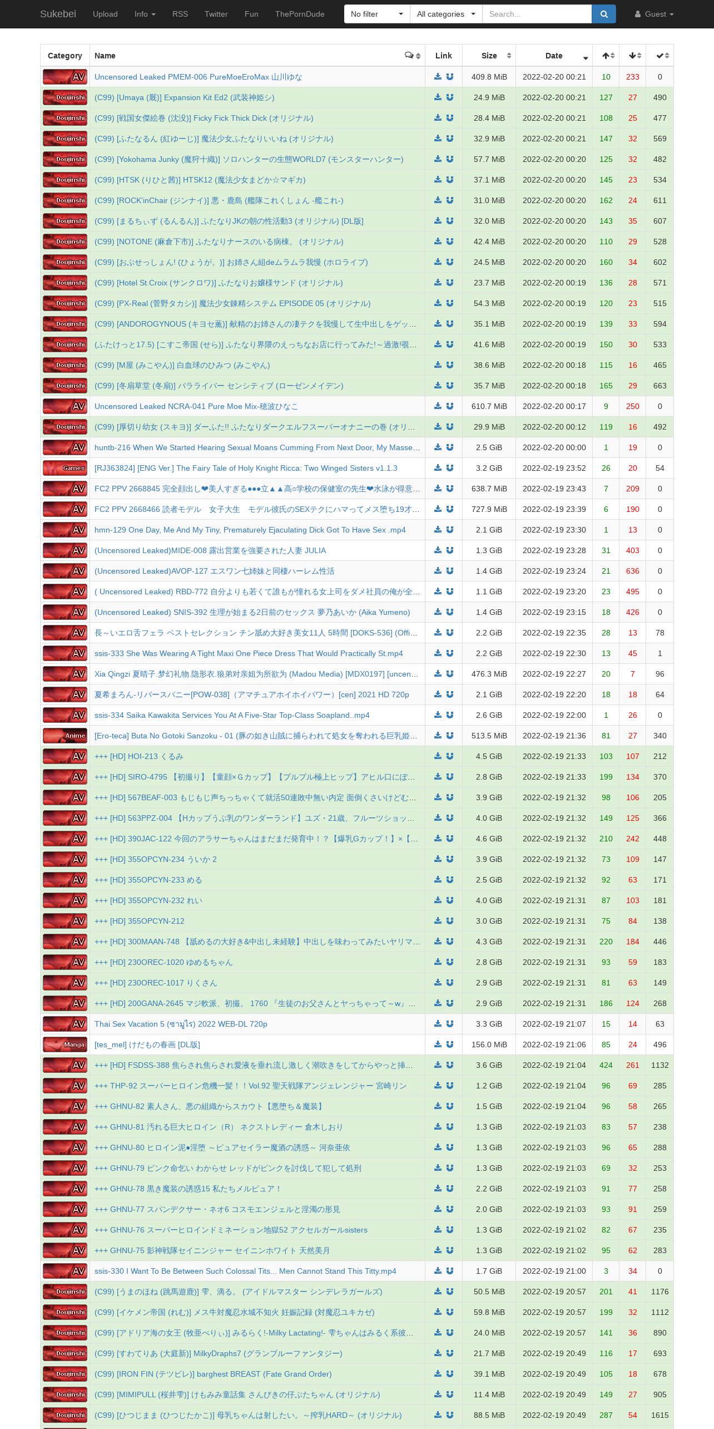Sort table by Date column
Screen dimensions: 714x1429
[x=554, y=56]
